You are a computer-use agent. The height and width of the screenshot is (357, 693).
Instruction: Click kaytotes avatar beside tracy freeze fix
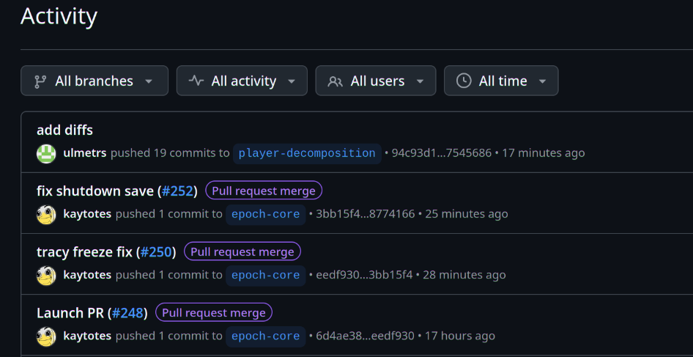(x=46, y=275)
